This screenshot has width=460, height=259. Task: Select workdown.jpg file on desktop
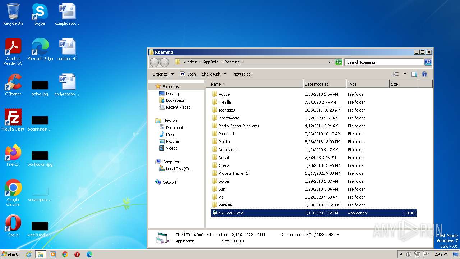coord(40,158)
